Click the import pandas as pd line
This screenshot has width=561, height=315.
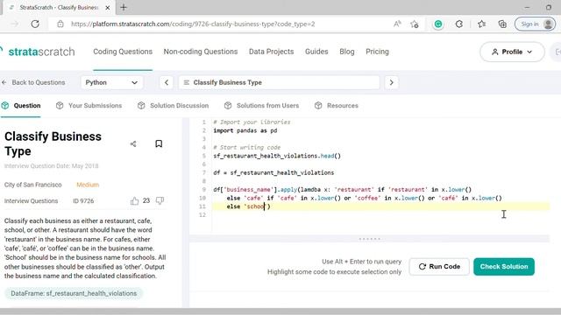(245, 130)
